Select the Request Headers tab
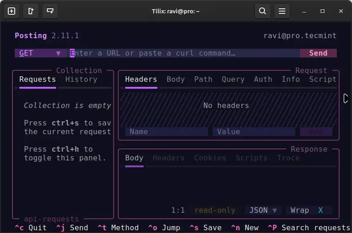352x233 pixels. (141, 80)
